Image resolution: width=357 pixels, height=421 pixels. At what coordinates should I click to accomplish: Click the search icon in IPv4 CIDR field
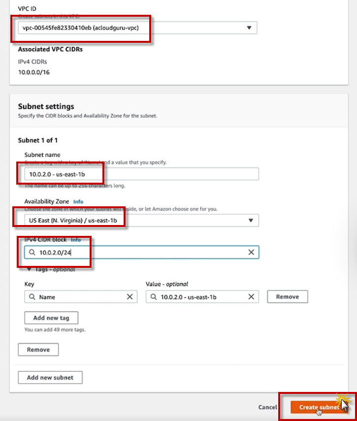coord(32,253)
